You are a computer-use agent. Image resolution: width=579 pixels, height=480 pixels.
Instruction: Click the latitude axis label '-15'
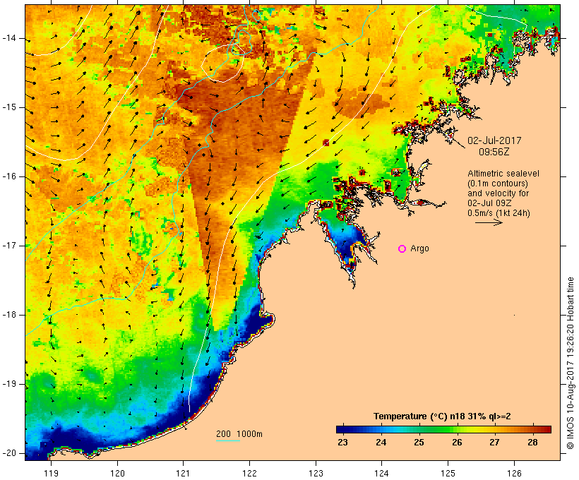point(9,107)
